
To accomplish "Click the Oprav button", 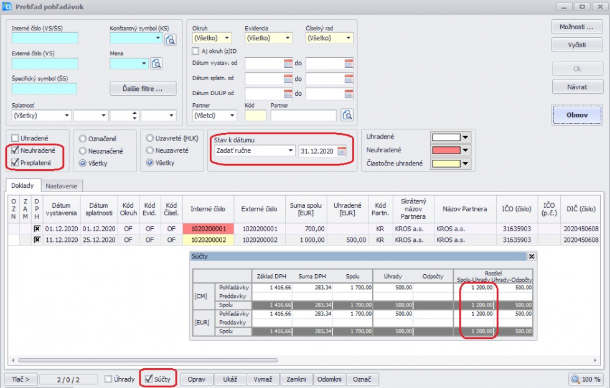I will click(x=197, y=379).
